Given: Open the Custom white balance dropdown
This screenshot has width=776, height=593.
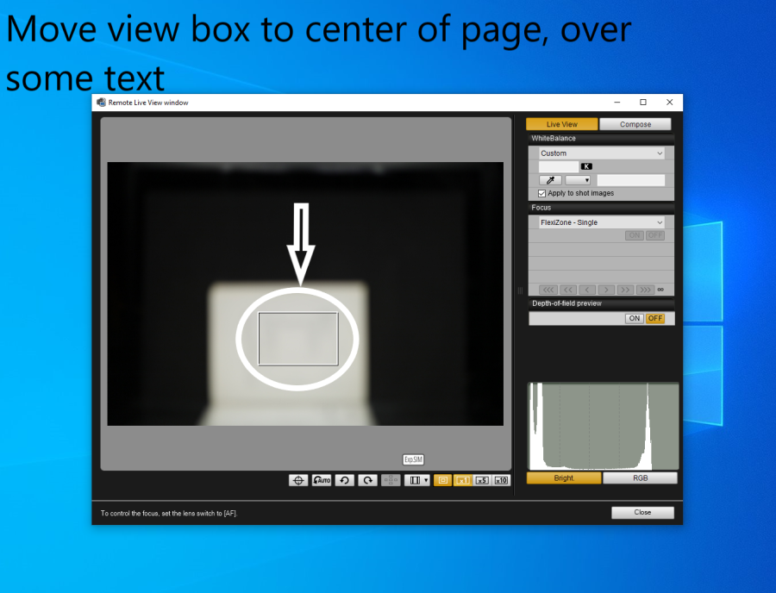Looking at the screenshot, I should click(x=601, y=153).
